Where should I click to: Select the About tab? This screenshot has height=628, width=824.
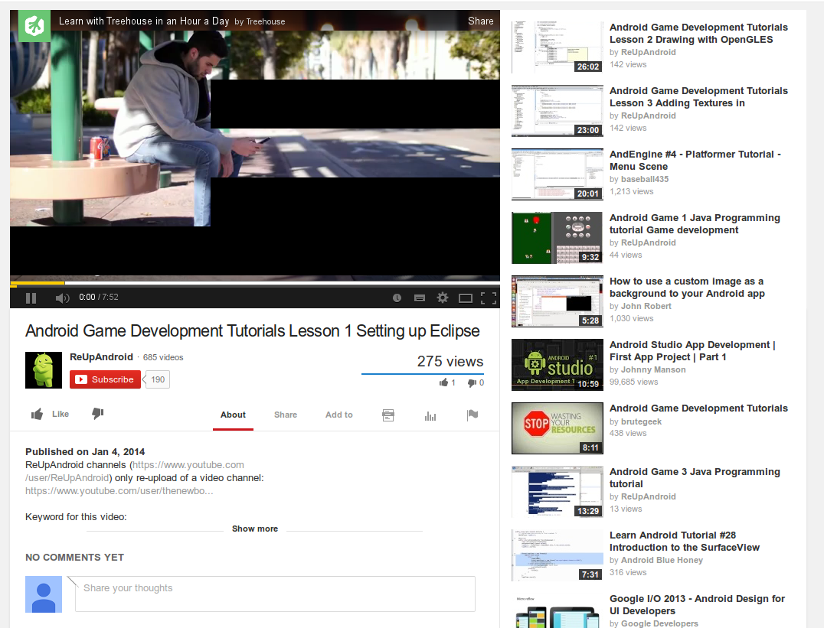pyautogui.click(x=233, y=415)
